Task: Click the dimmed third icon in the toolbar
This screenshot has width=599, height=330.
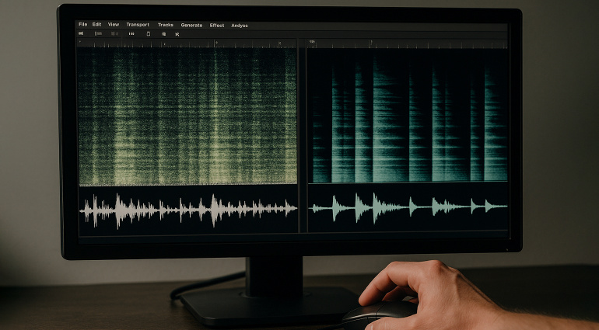Action: [x=114, y=33]
